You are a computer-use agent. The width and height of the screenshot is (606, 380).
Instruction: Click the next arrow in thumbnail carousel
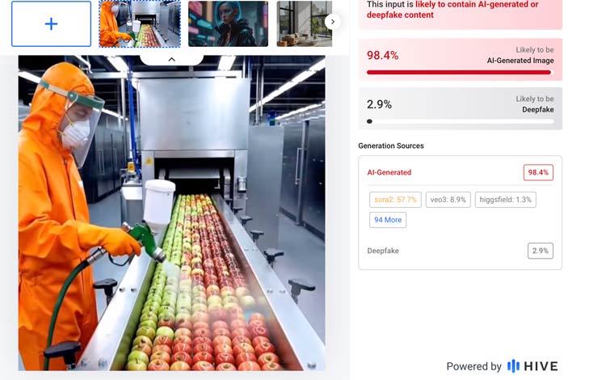(x=333, y=22)
